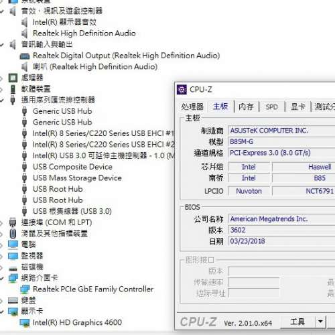Click the B85 southbridge value
335x335 pixels.
coord(320,178)
